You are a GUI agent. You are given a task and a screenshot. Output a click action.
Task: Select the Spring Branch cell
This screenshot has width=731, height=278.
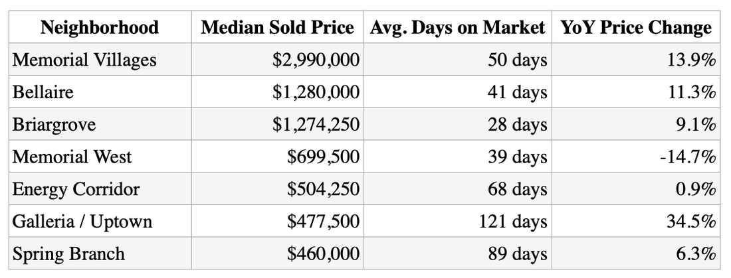click(x=100, y=253)
